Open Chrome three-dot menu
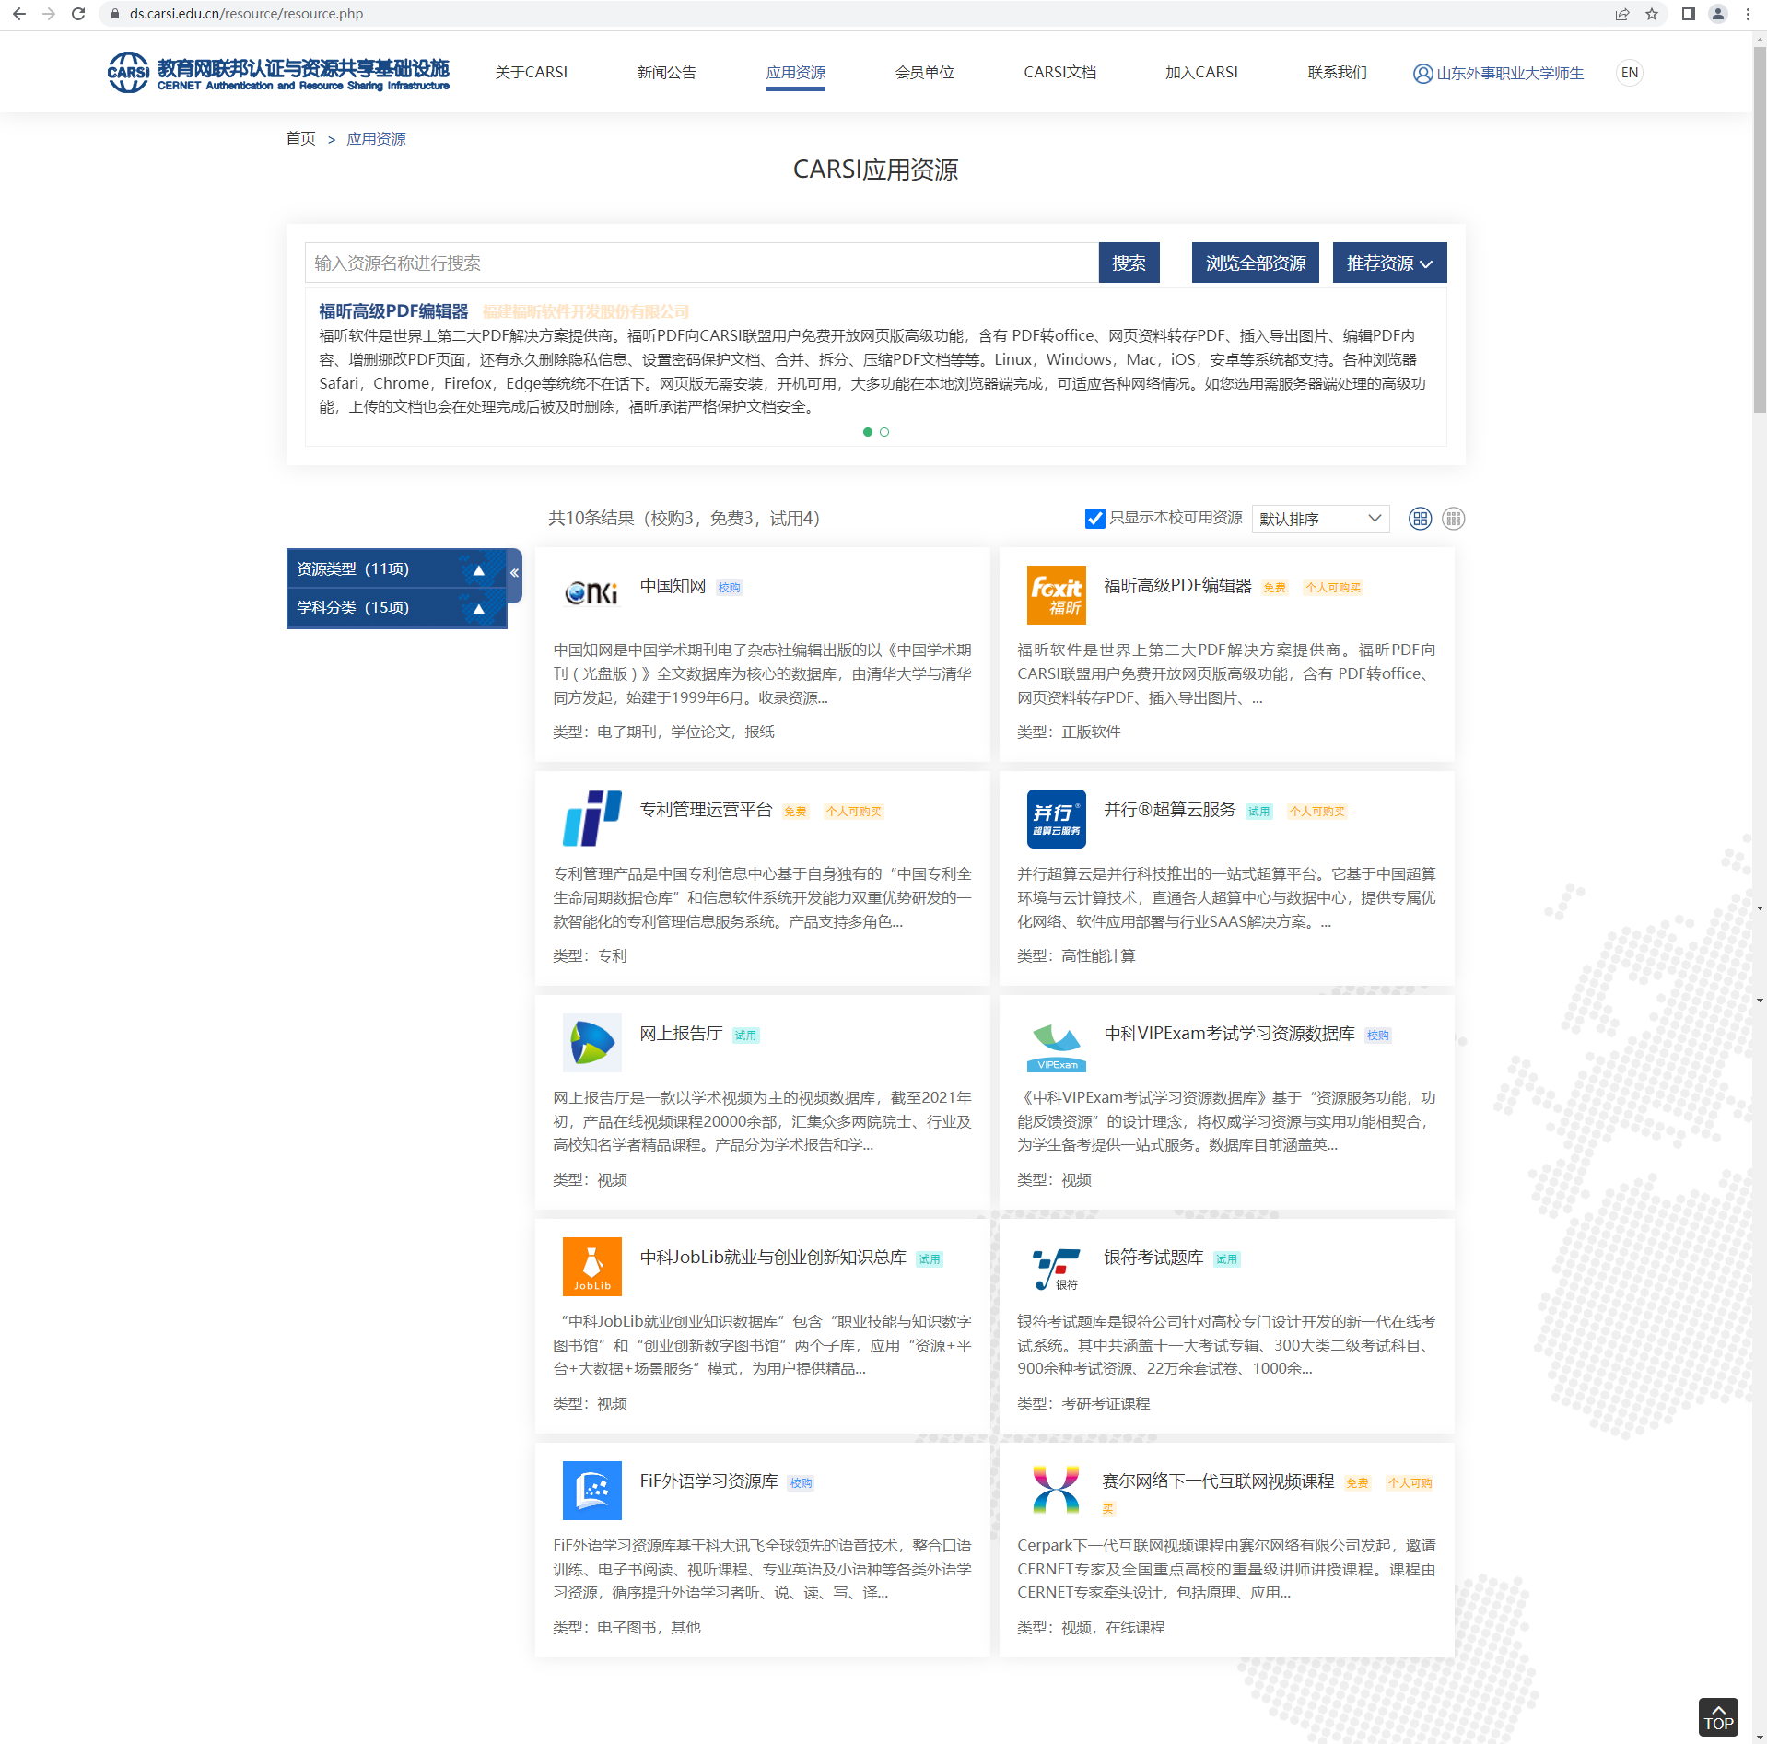 (x=1748, y=14)
